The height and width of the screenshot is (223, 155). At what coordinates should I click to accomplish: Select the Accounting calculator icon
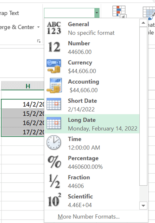(x=54, y=85)
